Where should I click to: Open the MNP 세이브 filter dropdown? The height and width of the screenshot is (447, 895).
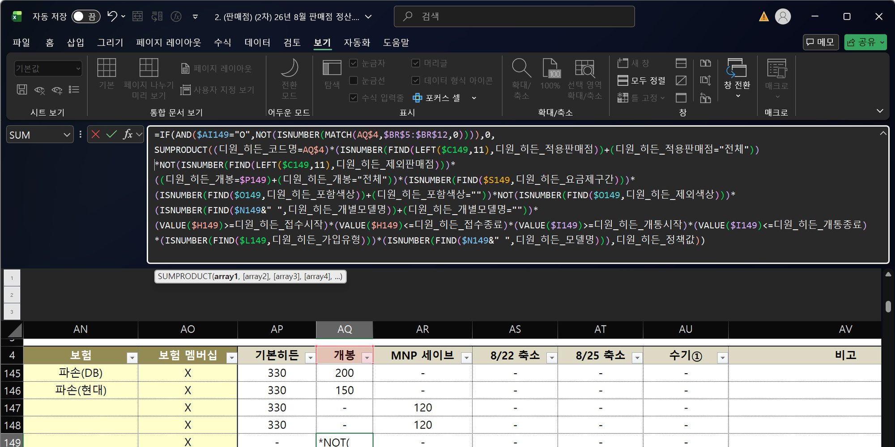click(x=466, y=358)
